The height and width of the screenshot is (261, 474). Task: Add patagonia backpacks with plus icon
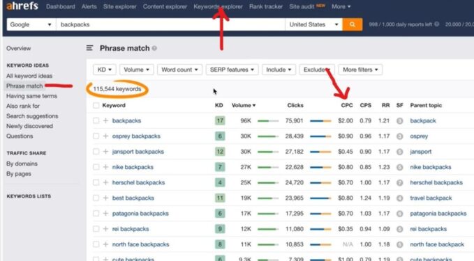(105, 214)
